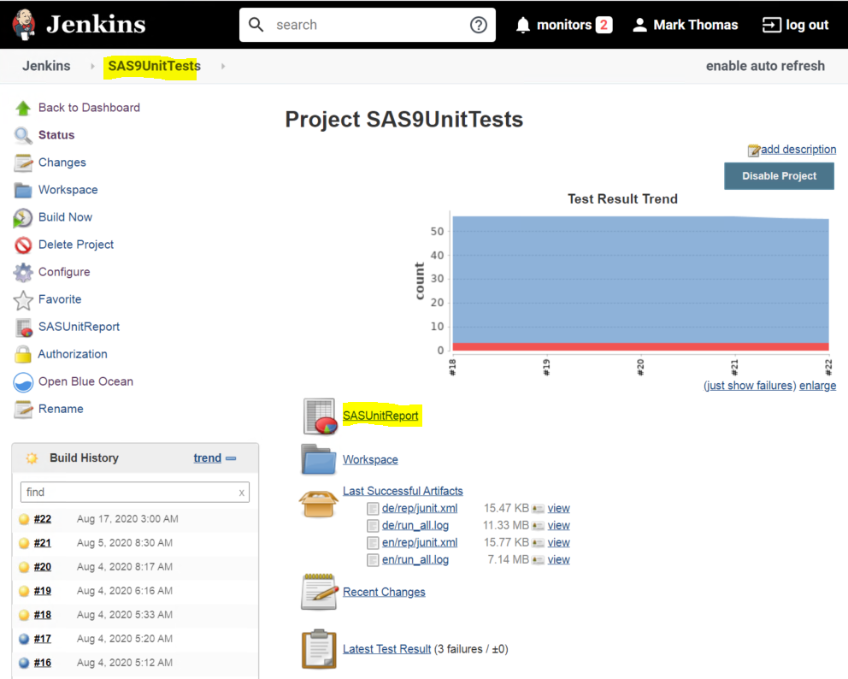Open Configure in the side menu

click(x=64, y=272)
